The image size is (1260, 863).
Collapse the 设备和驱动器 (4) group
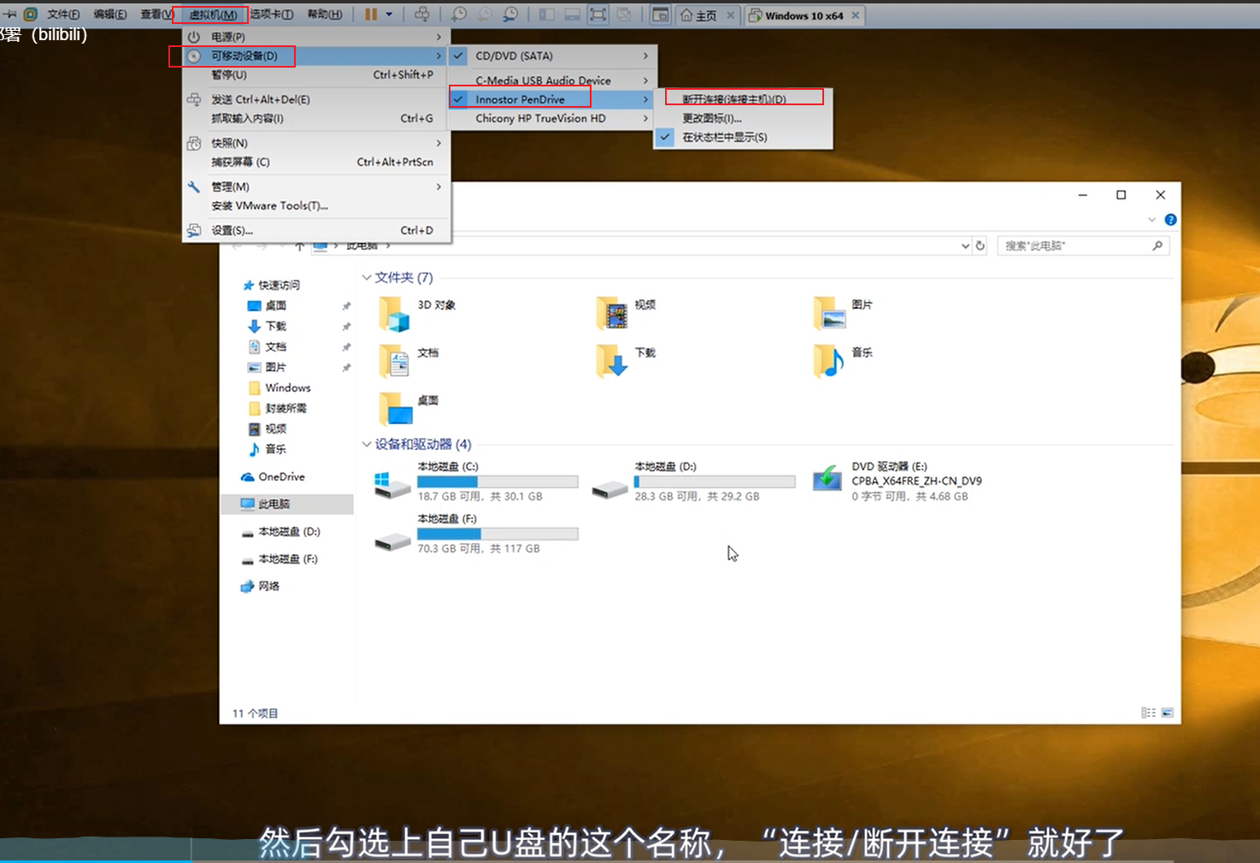point(366,444)
